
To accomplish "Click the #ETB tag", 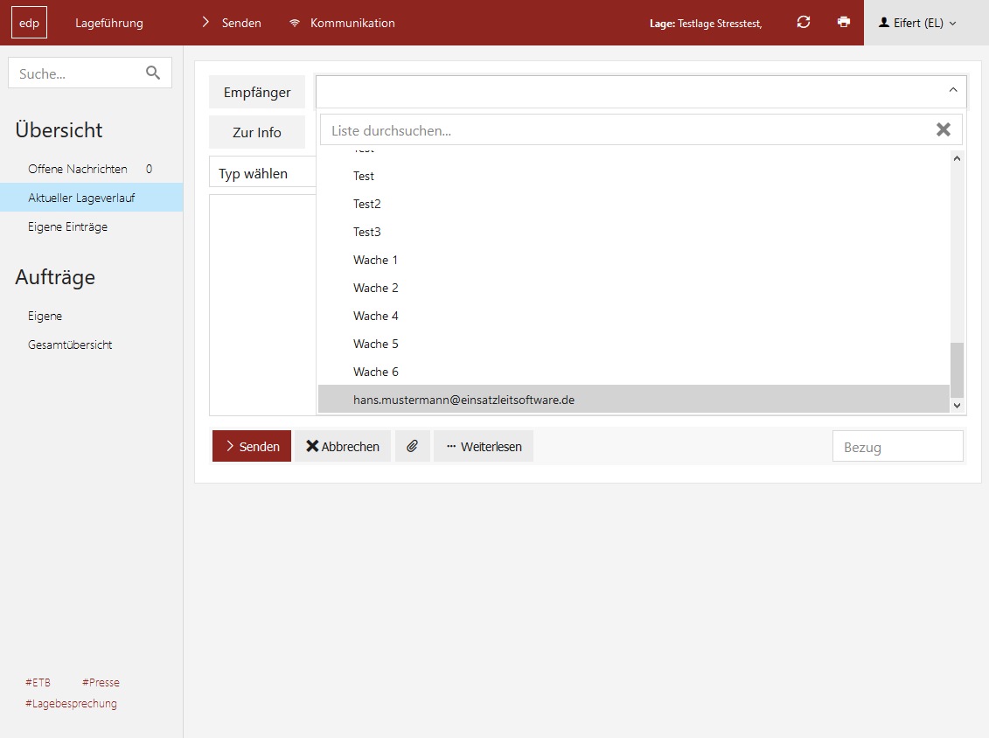I will pos(38,683).
